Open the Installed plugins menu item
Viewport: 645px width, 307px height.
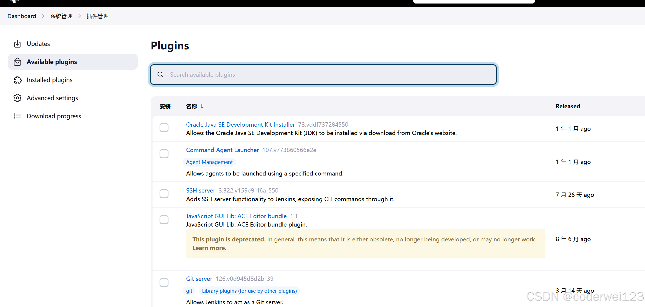click(50, 80)
